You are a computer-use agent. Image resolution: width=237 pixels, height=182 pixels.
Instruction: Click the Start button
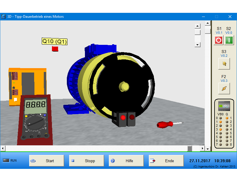[x=47, y=161]
